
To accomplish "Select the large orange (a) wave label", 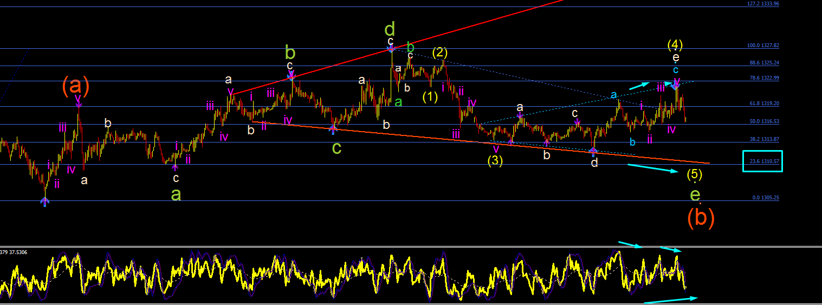I will coord(75,85).
